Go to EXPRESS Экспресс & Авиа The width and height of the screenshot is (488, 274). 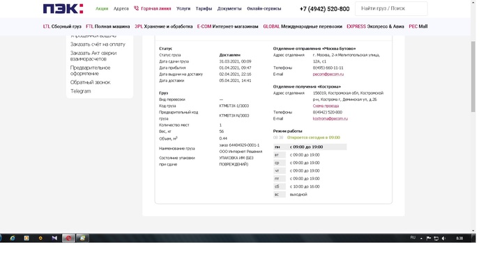point(375,26)
